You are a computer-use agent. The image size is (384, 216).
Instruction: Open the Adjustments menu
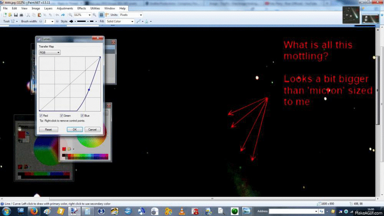(x=65, y=8)
